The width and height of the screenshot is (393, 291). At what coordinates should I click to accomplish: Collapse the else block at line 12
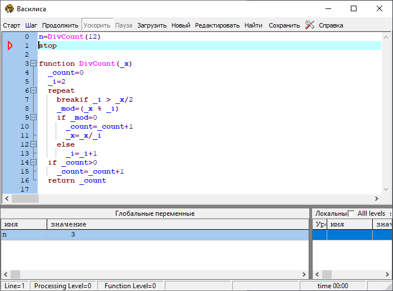pos(33,144)
